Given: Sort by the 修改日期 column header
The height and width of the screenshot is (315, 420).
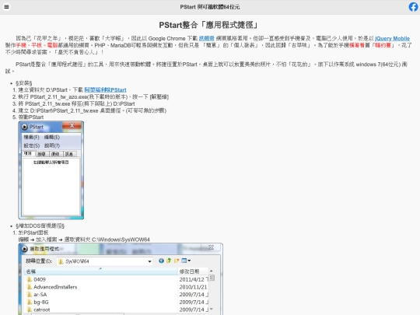Looking at the screenshot, I should tap(193, 271).
